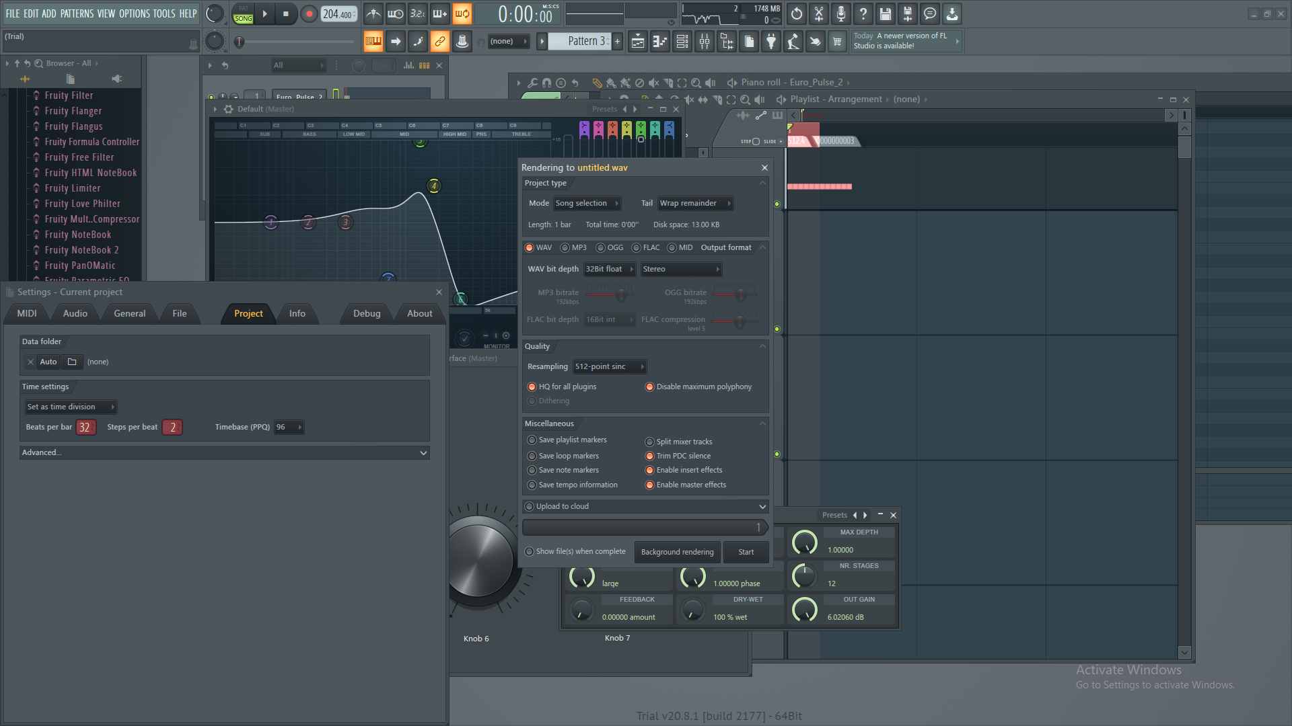Open the Timebase PPQ 96 dropdown
The height and width of the screenshot is (726, 1292).
coord(289,427)
